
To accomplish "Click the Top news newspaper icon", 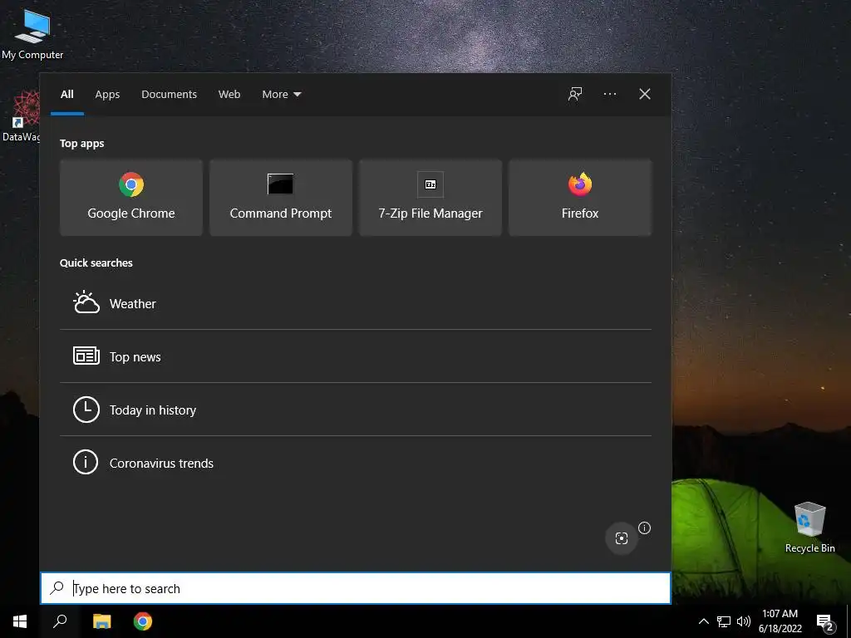I will pos(86,356).
